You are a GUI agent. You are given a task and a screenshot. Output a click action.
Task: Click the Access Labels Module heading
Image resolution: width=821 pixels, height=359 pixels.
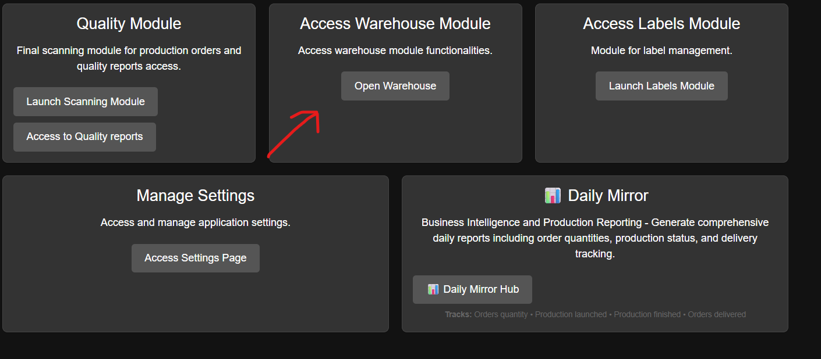[x=661, y=24]
